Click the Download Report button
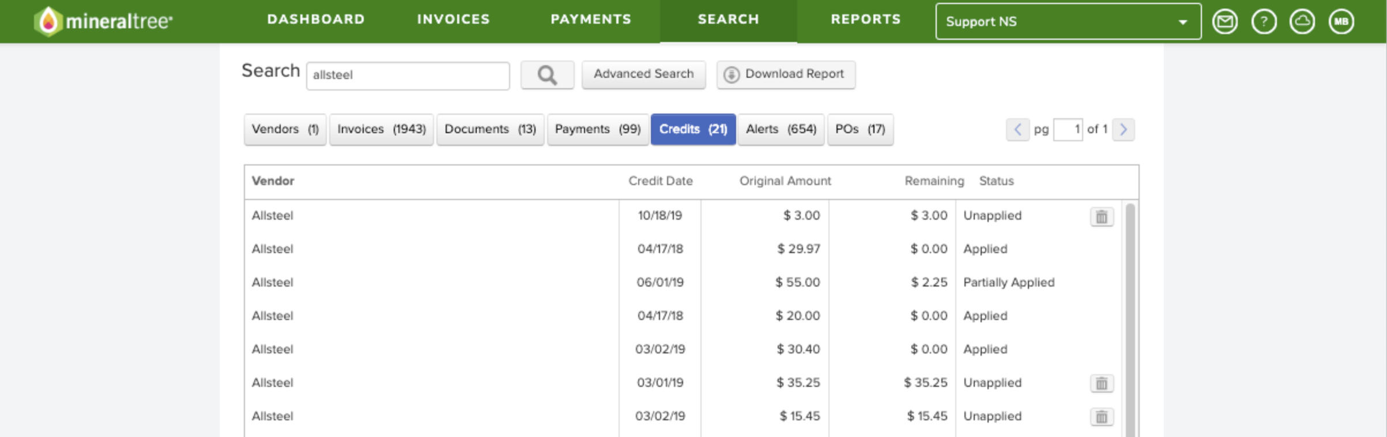 coord(786,74)
